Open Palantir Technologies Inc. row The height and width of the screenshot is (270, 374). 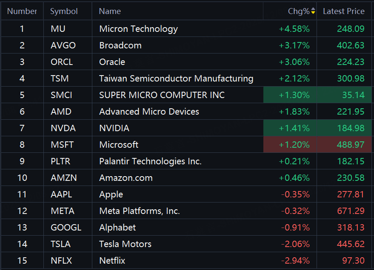point(150,161)
